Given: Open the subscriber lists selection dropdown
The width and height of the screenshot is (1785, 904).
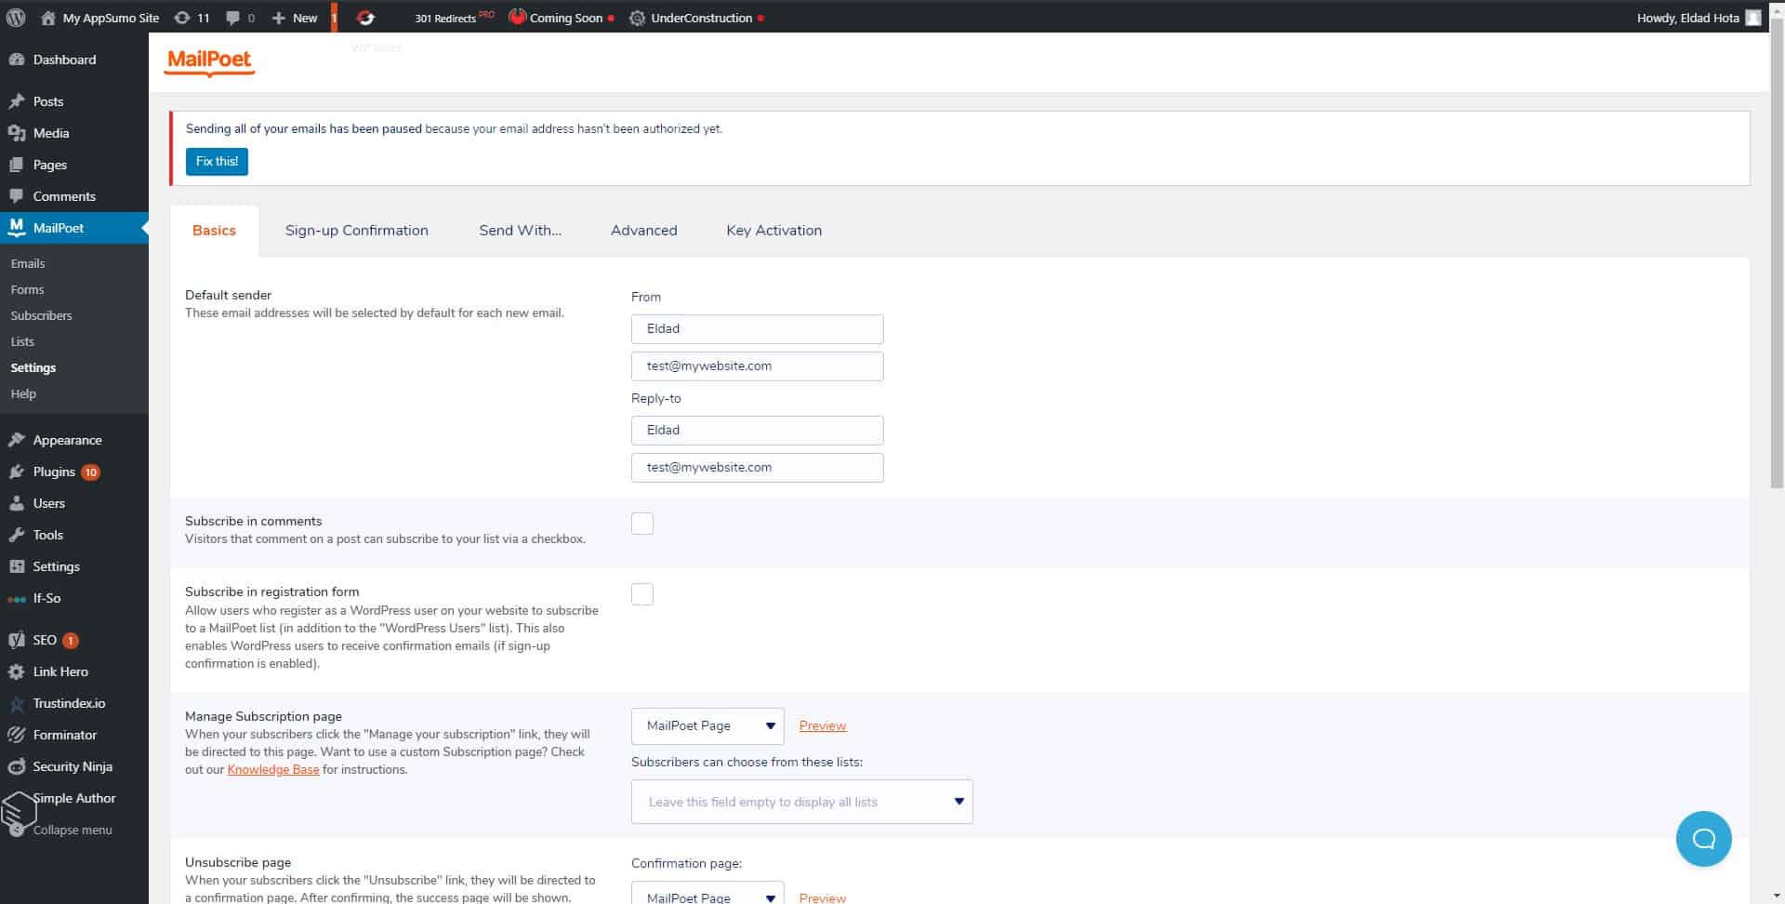Looking at the screenshot, I should coord(801,802).
